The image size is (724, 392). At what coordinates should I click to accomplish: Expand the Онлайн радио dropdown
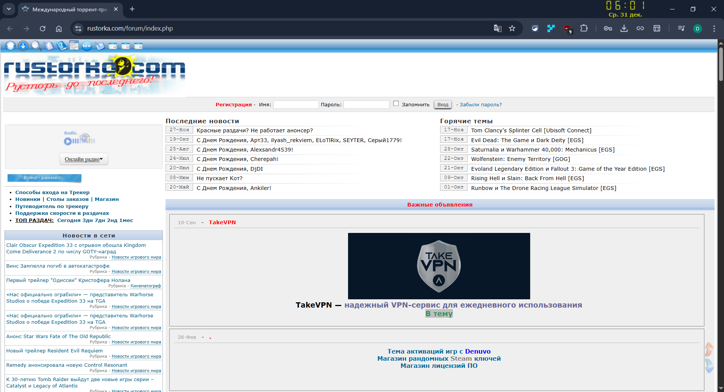coord(84,159)
